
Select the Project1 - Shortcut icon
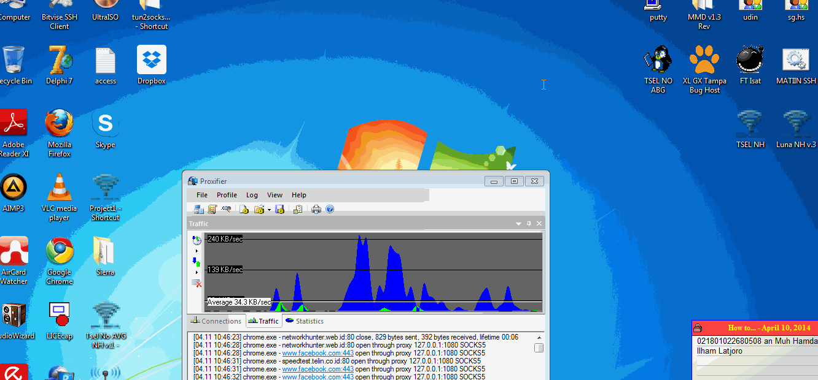pos(105,197)
